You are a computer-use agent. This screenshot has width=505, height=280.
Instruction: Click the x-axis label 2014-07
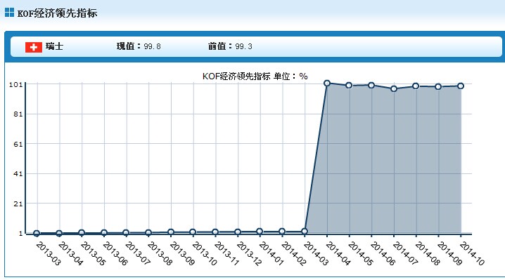point(406,253)
